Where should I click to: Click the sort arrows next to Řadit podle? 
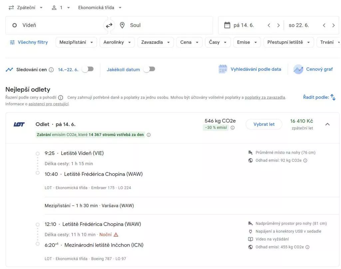coord(333,97)
